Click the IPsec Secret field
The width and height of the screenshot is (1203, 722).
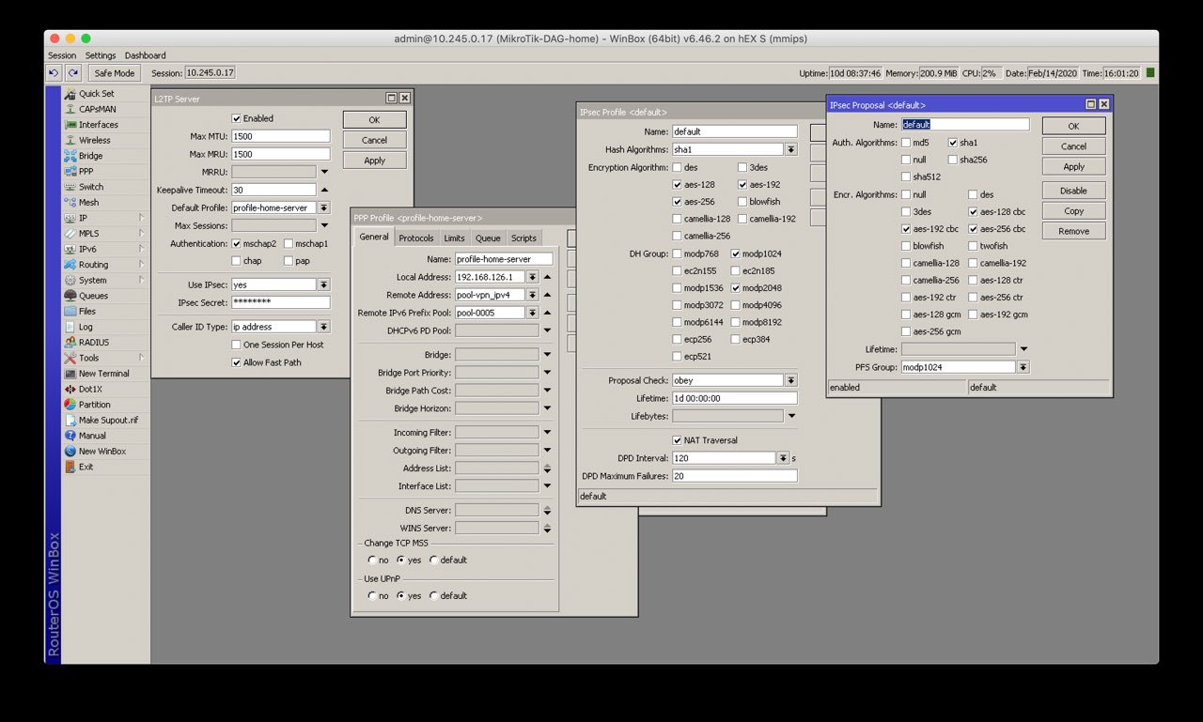click(x=280, y=302)
